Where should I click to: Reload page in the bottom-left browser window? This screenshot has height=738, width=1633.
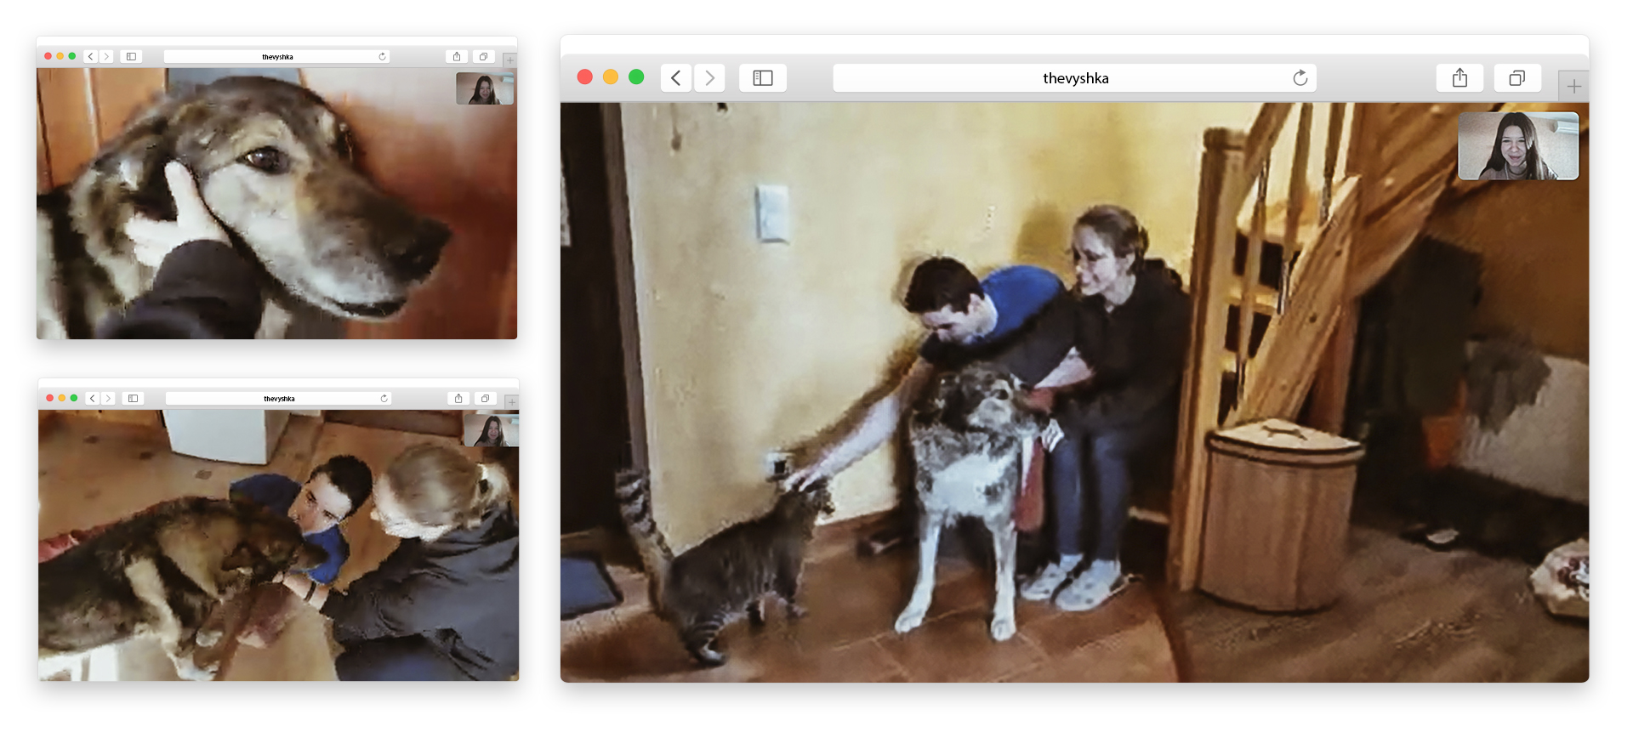[384, 399]
